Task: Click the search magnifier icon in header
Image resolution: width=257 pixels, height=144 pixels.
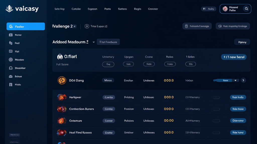Action: pos(246,9)
